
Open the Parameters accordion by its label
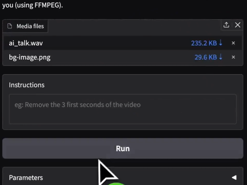pos(26,178)
